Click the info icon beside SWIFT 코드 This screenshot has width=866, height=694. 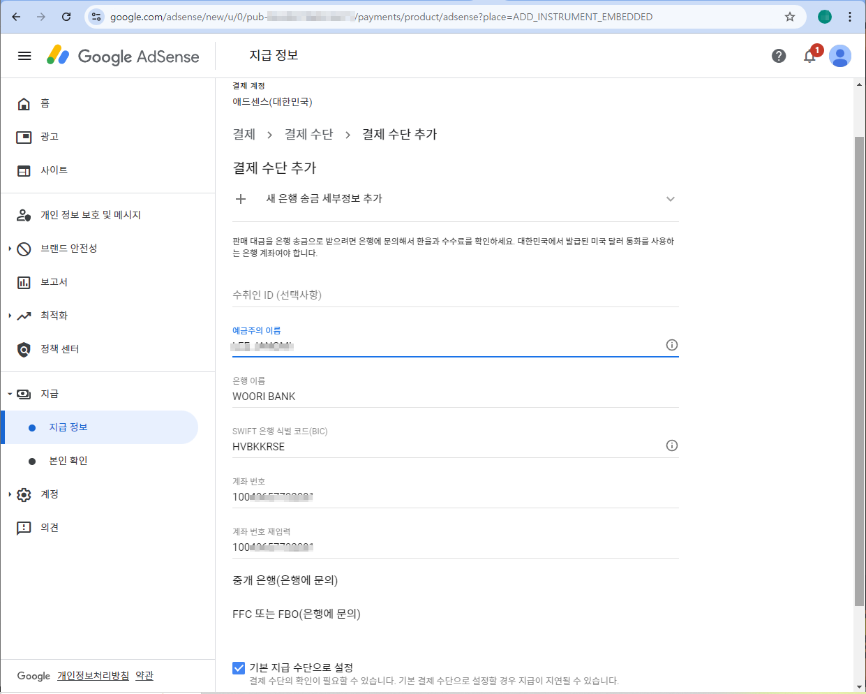[x=672, y=445]
